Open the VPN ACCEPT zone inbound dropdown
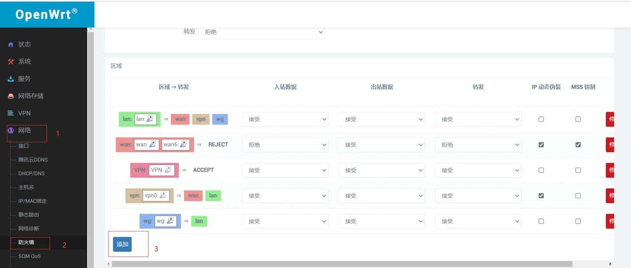631x268 pixels. pos(285,170)
